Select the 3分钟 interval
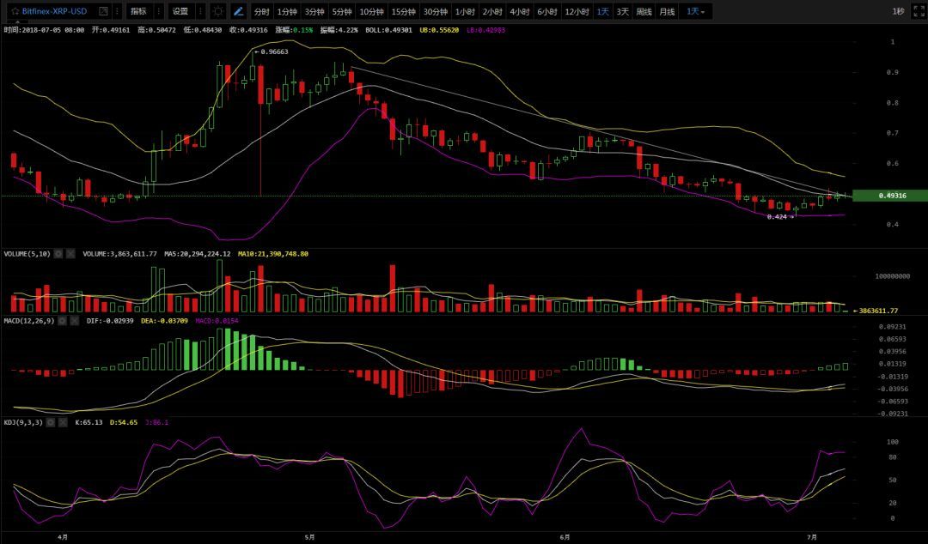Screen dimensions: 928x544 coord(314,12)
